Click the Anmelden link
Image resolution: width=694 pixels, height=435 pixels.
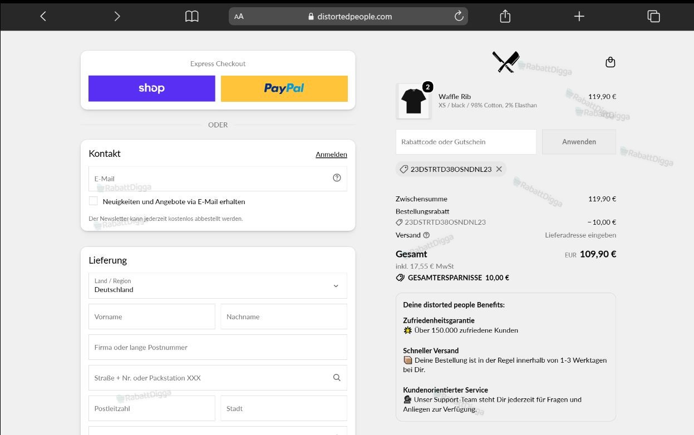[x=331, y=155]
